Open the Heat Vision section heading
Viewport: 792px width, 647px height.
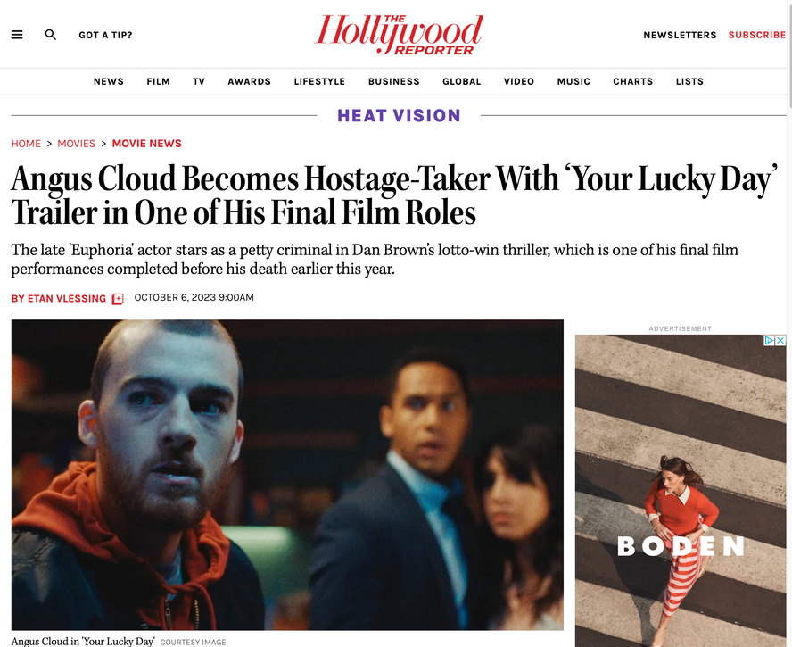[399, 116]
